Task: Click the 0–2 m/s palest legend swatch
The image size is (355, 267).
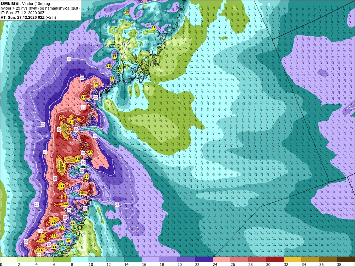Action: coord(9,259)
